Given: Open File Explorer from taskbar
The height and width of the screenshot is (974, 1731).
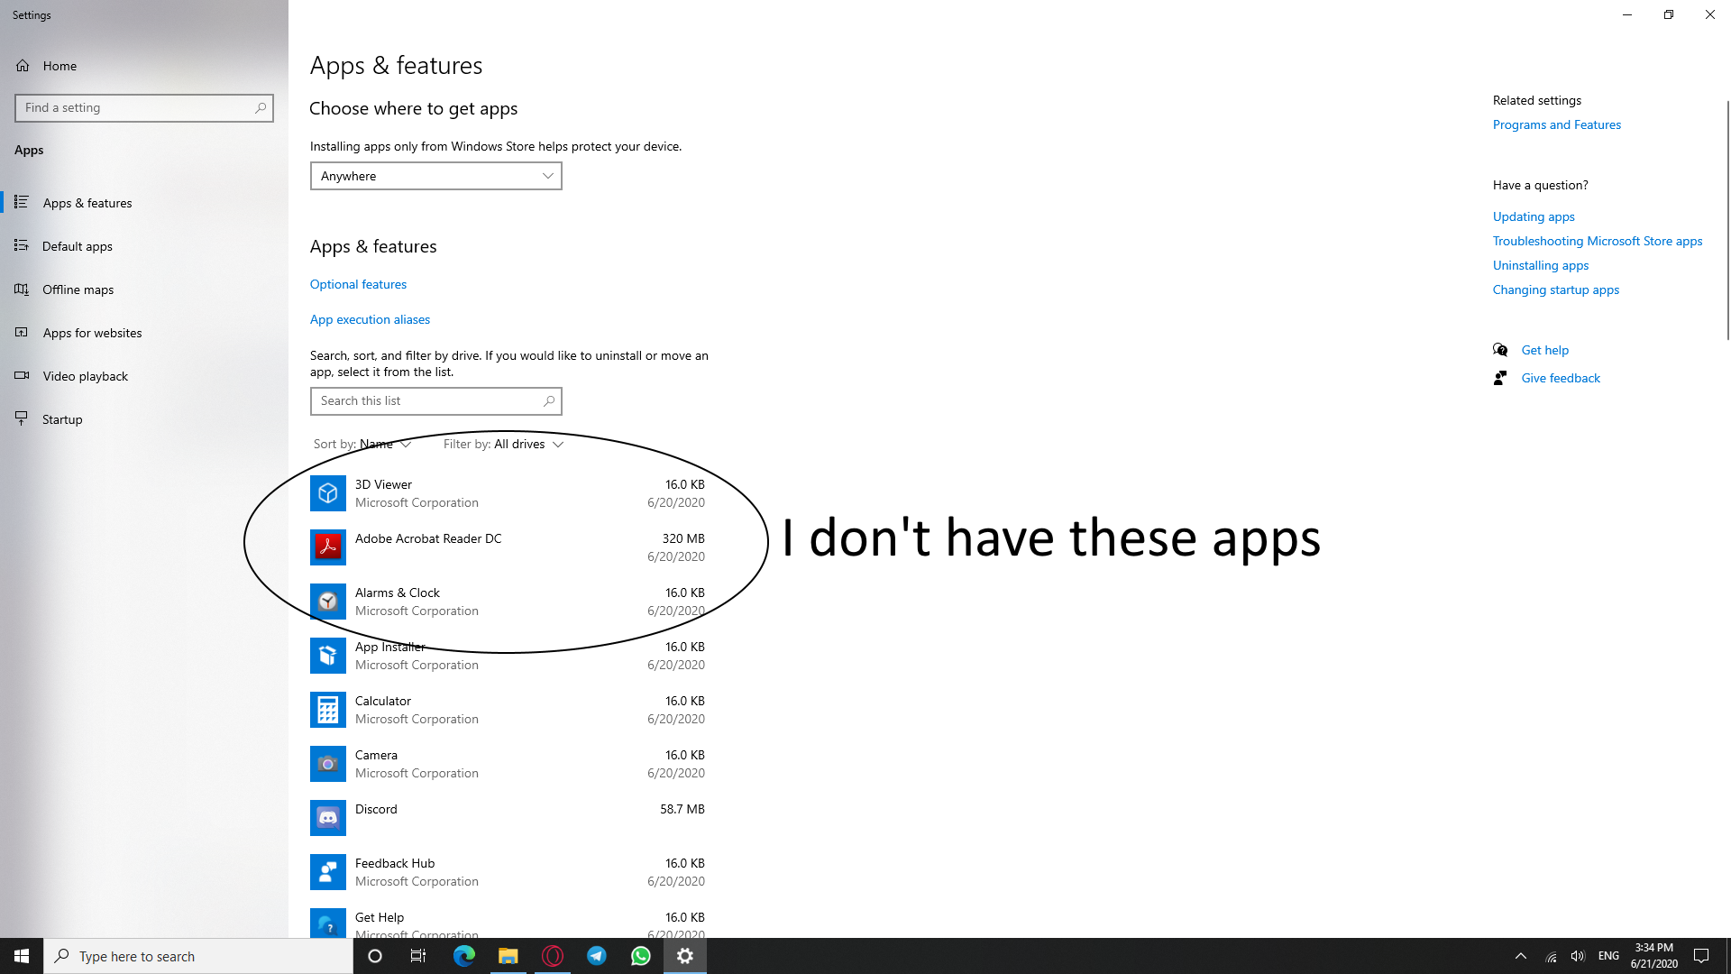Looking at the screenshot, I should [x=508, y=956].
